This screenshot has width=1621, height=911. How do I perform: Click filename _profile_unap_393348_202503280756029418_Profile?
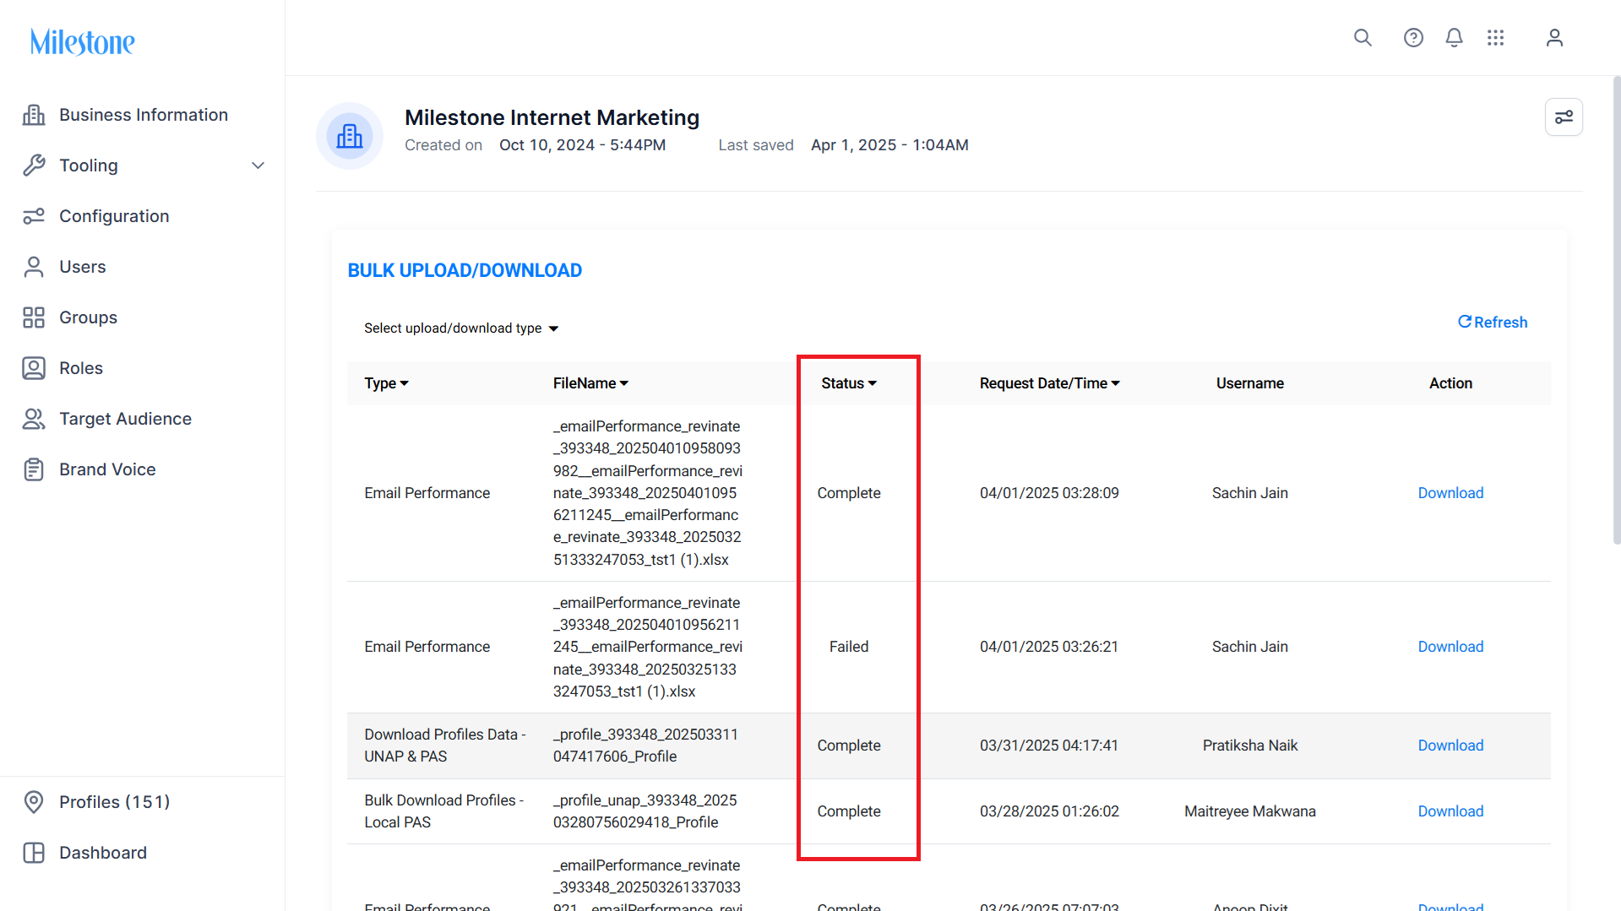pos(645,811)
